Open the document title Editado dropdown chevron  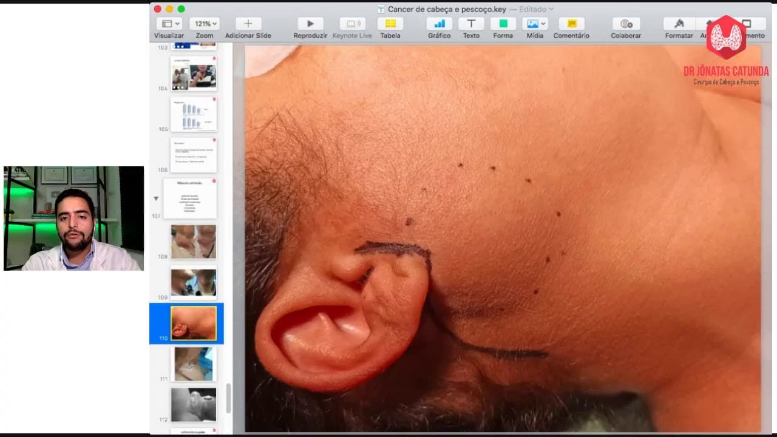tap(551, 9)
